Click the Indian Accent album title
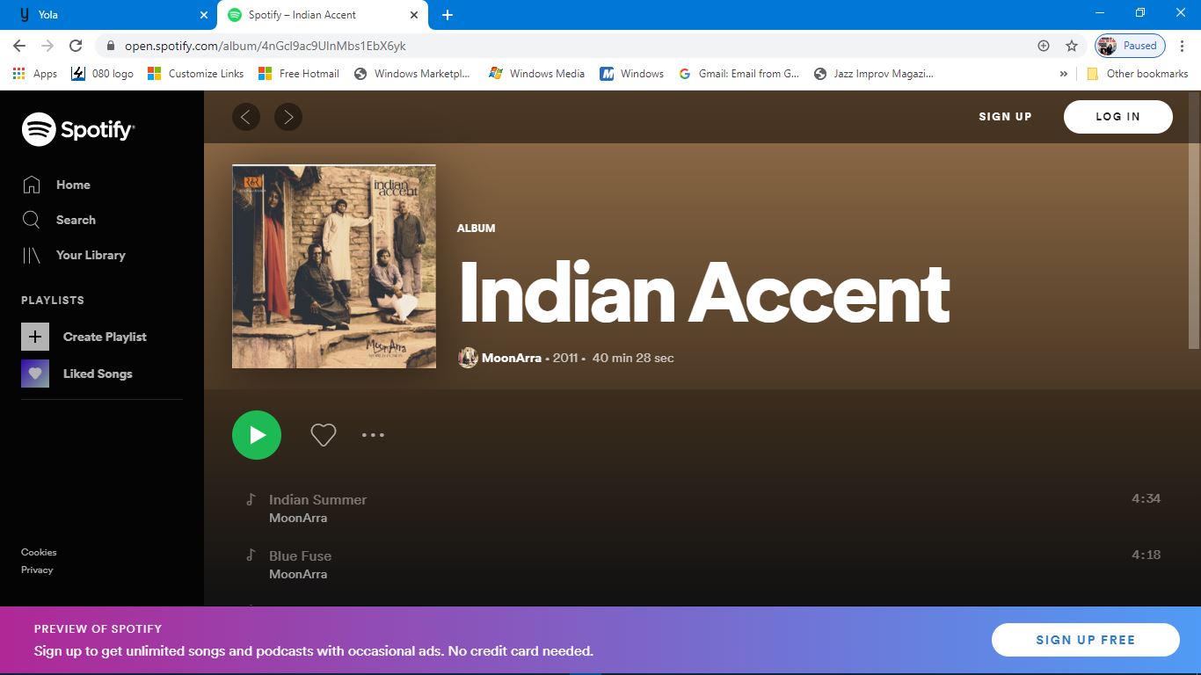Viewport: 1201px width, 675px height. coord(704,294)
